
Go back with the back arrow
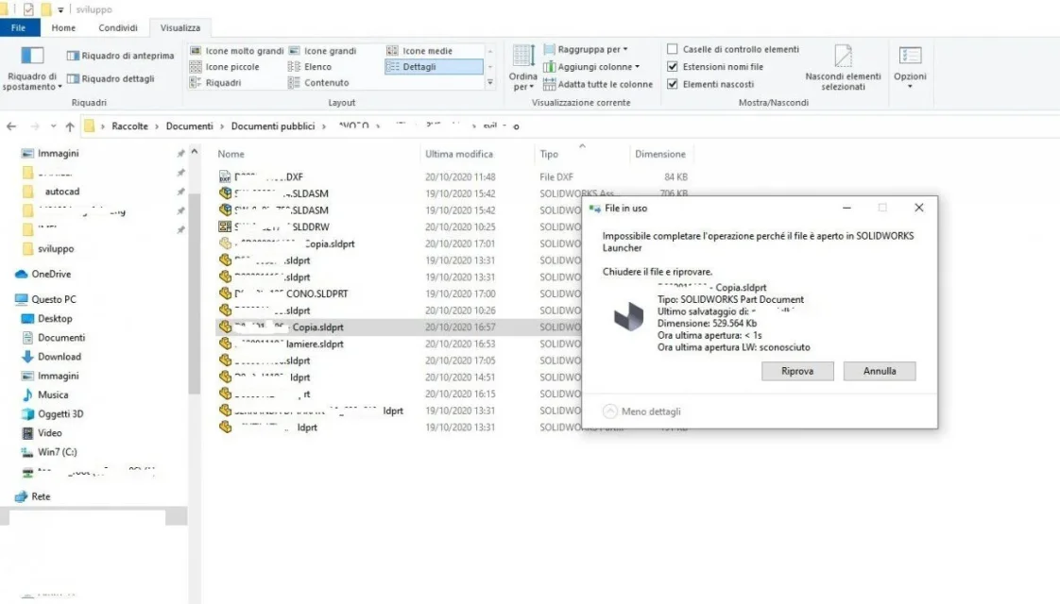[11, 126]
